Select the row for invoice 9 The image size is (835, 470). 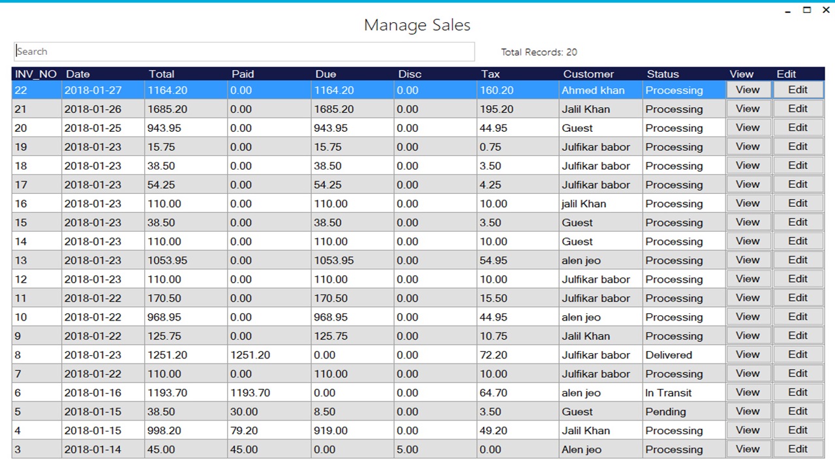326,336
